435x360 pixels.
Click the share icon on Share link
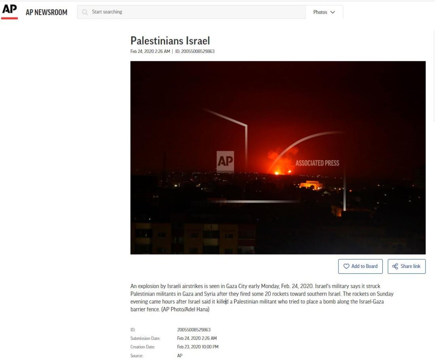click(395, 266)
